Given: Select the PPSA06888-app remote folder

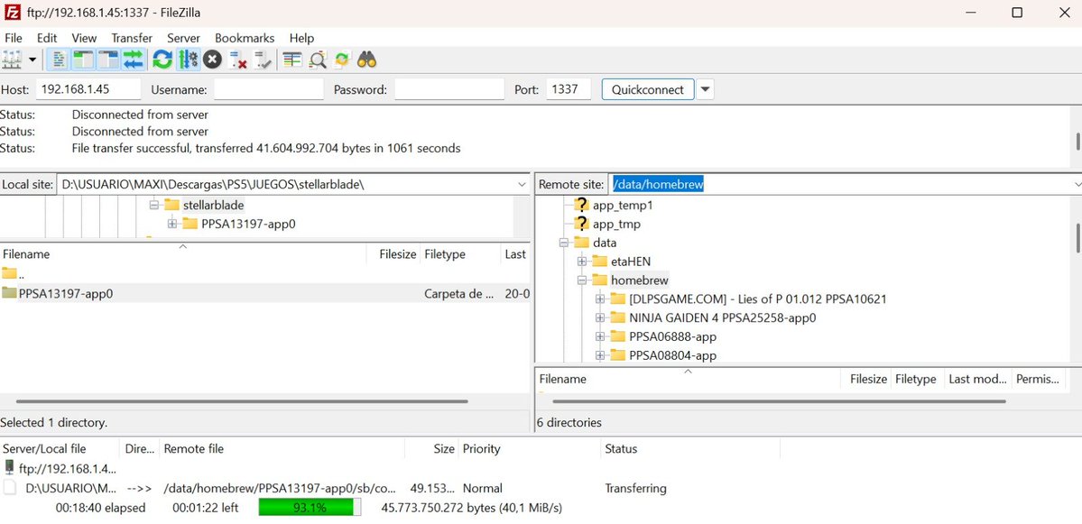Looking at the screenshot, I should click(672, 336).
